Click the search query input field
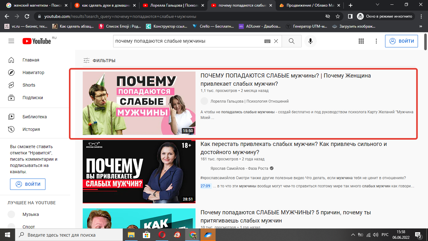 pyautogui.click(x=188, y=41)
